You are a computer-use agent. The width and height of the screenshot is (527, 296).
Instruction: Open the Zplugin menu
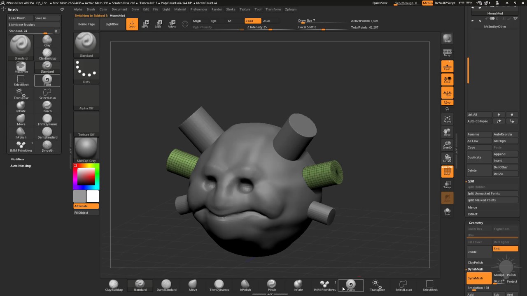click(291, 9)
